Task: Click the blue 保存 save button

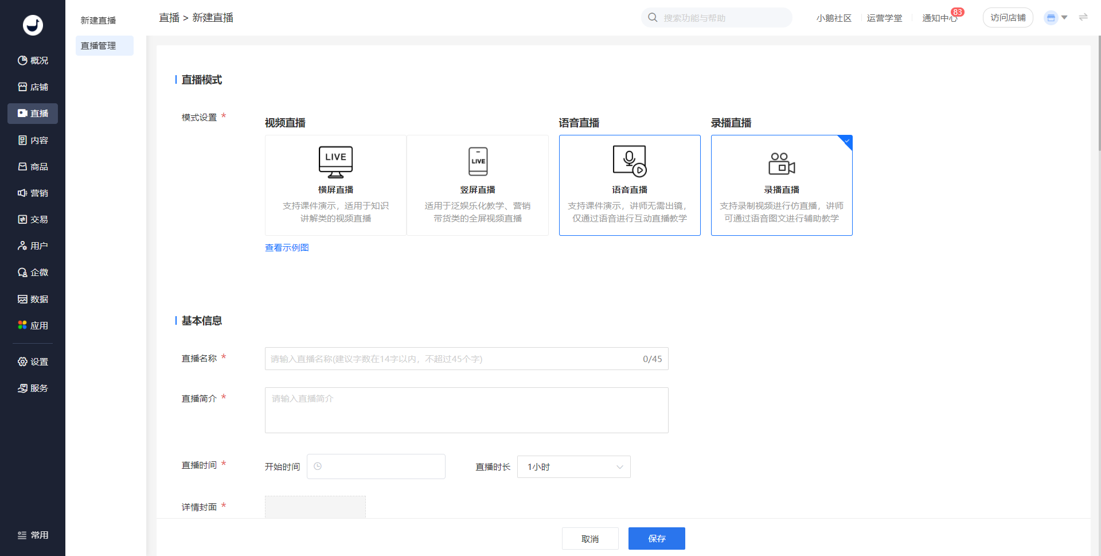Action: click(657, 538)
